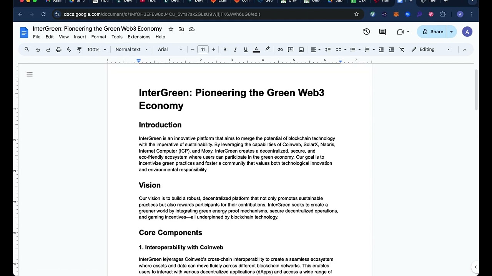Star this document
Viewport: 492px width, 276px height.
pyautogui.click(x=171, y=29)
